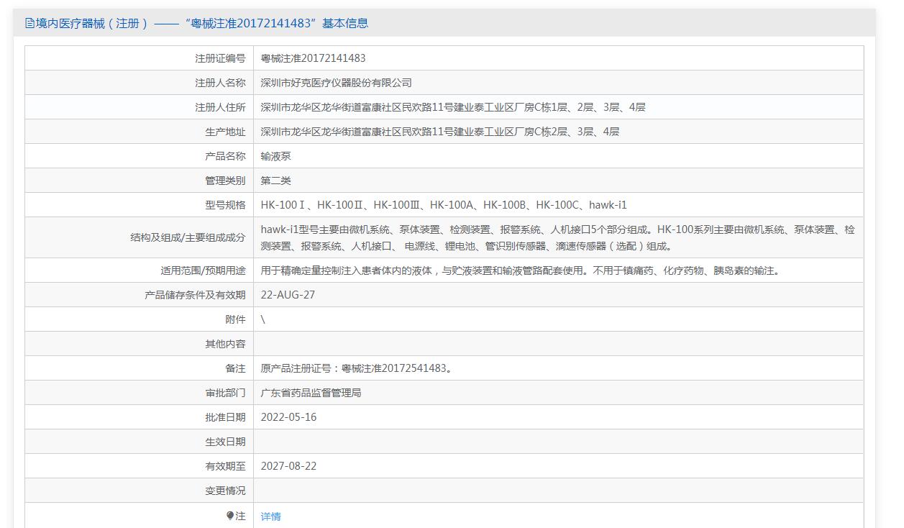The width and height of the screenshot is (904, 528).
Task: Select the 型号规格 model list text
Action: coord(443,205)
